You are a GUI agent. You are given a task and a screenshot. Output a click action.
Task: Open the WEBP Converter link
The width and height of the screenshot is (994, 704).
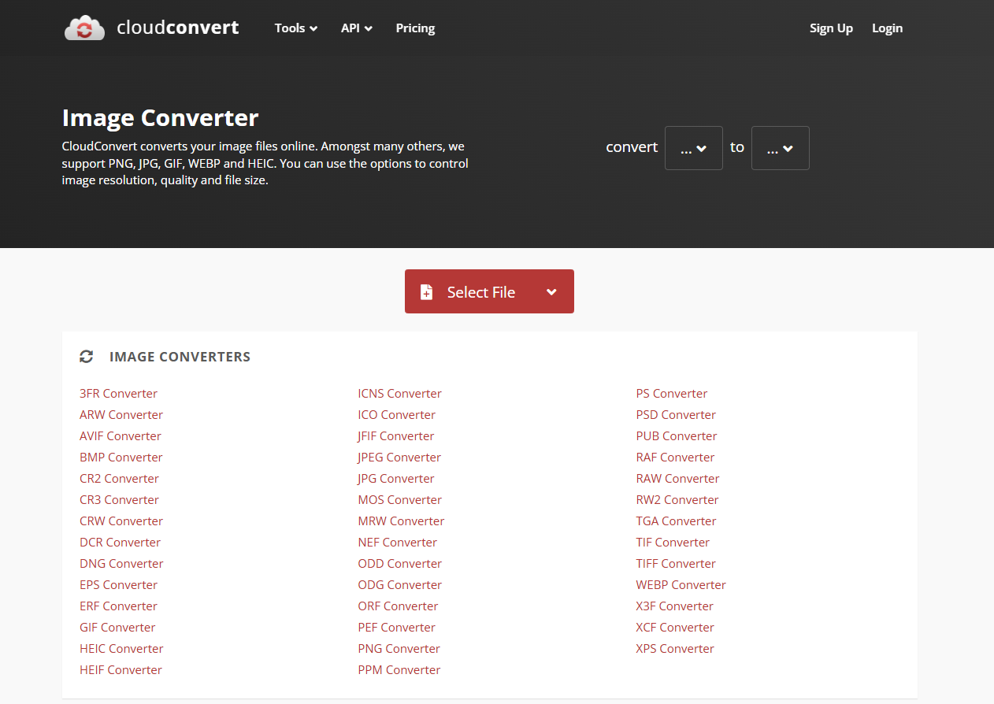[x=681, y=584]
